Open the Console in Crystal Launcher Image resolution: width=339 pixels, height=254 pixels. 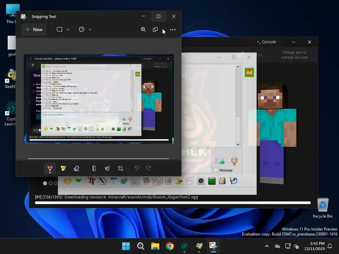[x=266, y=42]
